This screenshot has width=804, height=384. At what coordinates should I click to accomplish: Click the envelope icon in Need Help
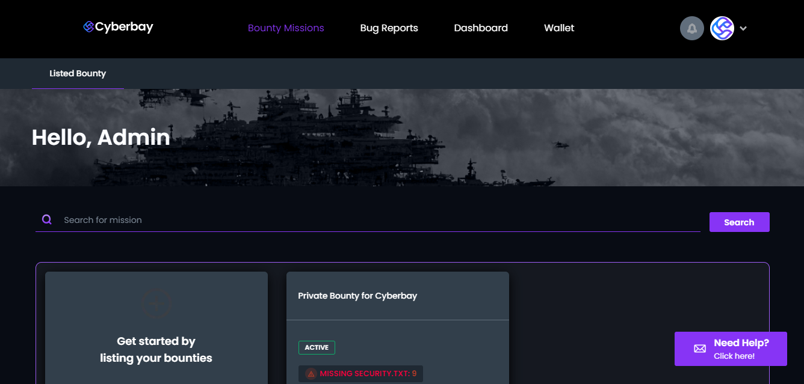click(x=700, y=349)
